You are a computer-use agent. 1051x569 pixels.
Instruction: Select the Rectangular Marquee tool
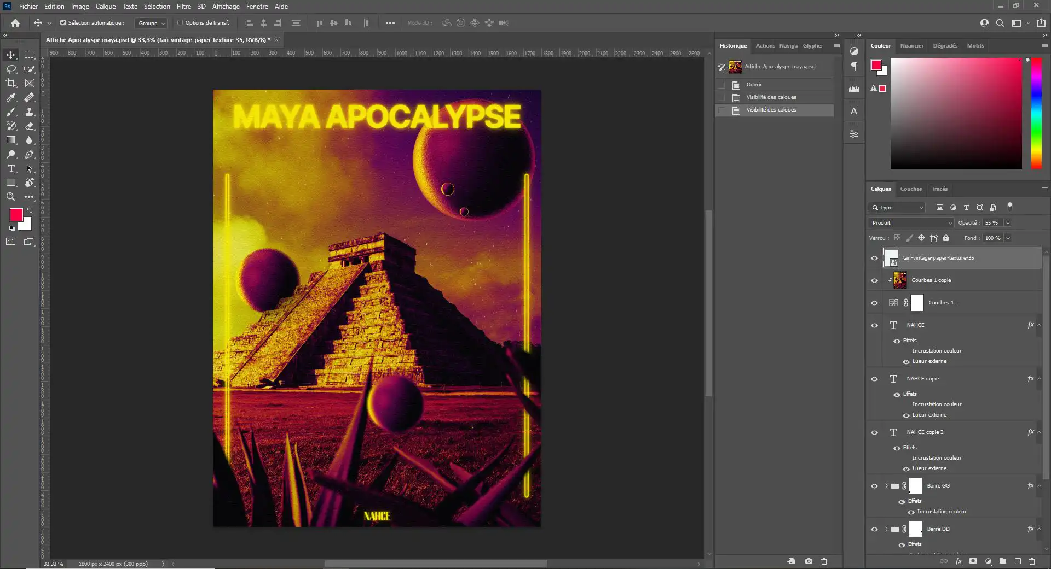tap(30, 55)
